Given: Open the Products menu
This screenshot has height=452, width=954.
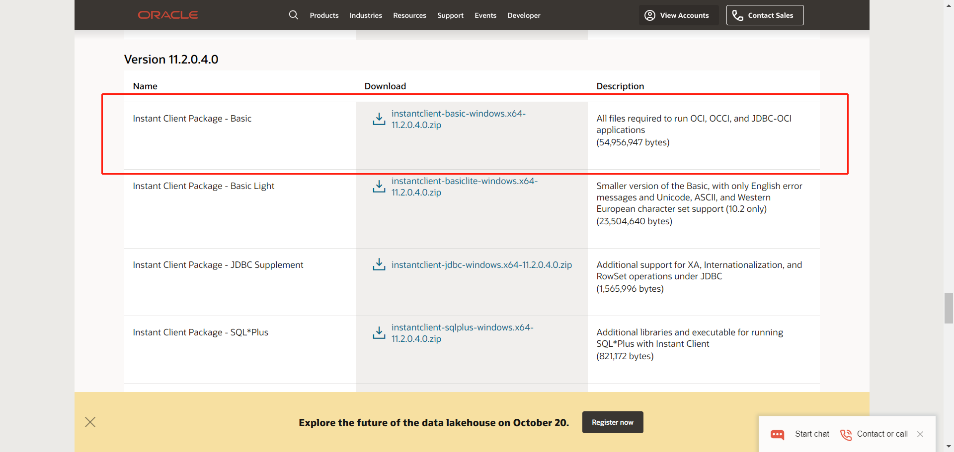Looking at the screenshot, I should (x=324, y=15).
